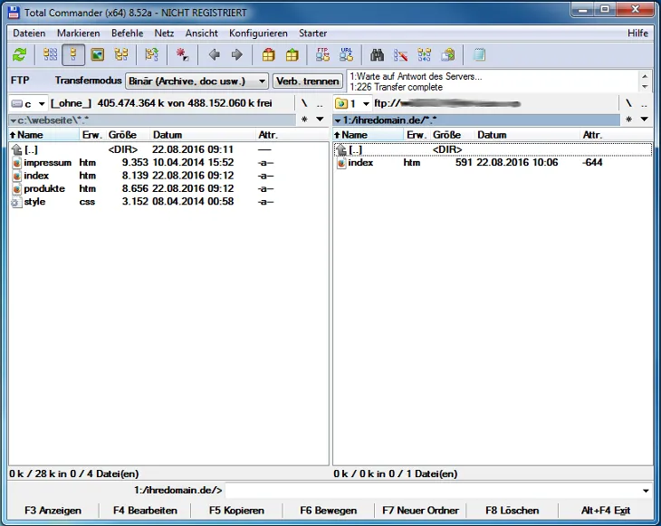Open the Transfermodus Binär dropdown

[196, 81]
